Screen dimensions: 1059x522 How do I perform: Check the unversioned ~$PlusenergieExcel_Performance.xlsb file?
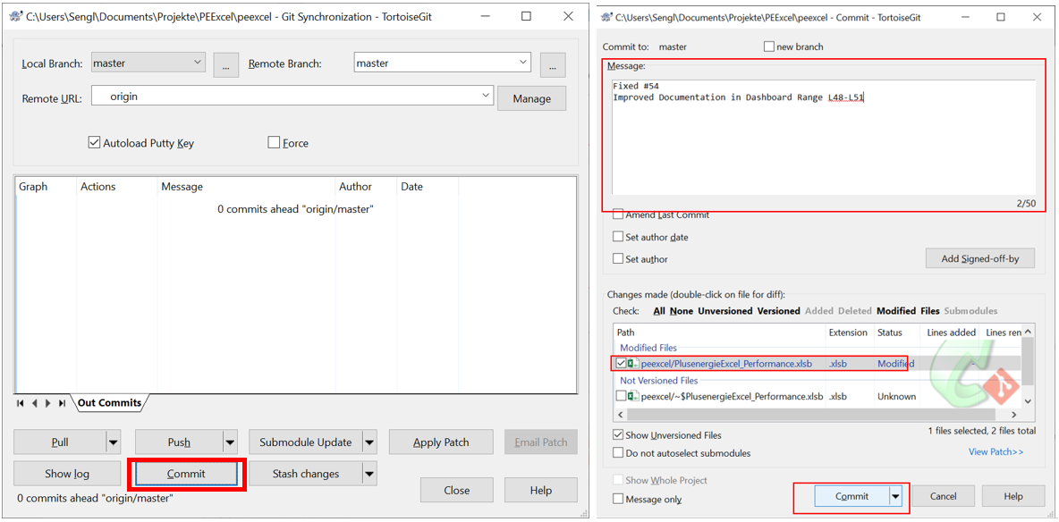(622, 396)
